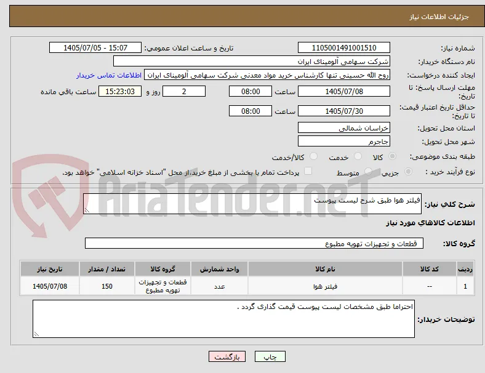Click the announcement date 1405/07/05 field
Screen dimensions: 485x373
tap(95, 47)
